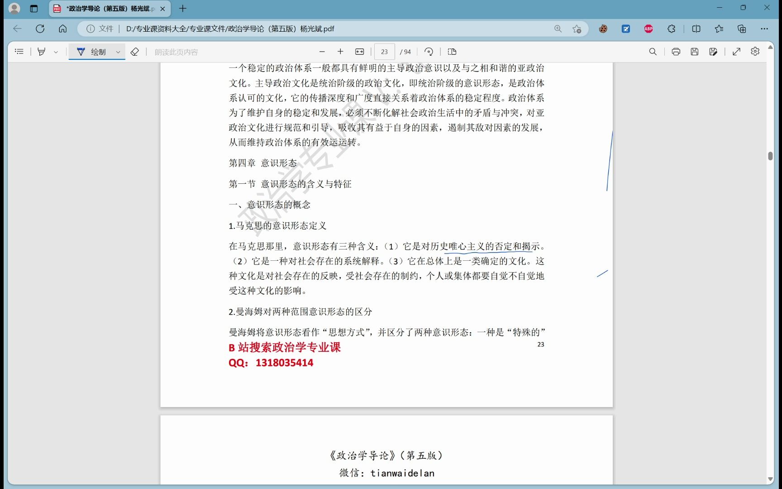Image resolution: width=782 pixels, height=489 pixels.
Task: Close the 政治学导论 PDF tab
Action: [162, 9]
